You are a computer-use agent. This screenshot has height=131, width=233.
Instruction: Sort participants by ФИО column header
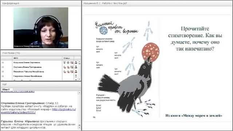point(37,58)
